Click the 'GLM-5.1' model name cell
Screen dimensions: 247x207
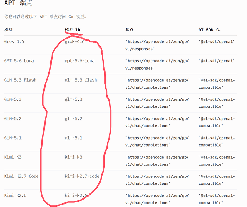click(13, 137)
